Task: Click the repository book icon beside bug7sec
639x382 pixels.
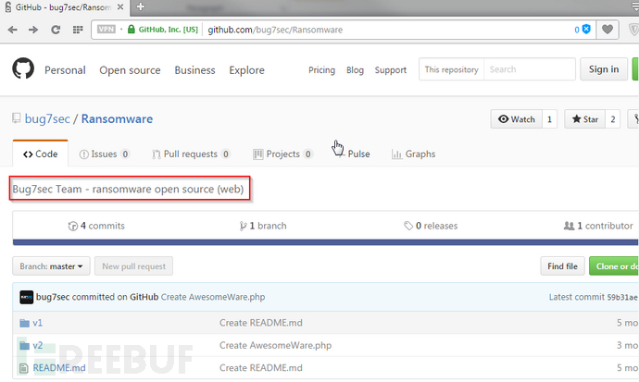Action: coord(17,118)
